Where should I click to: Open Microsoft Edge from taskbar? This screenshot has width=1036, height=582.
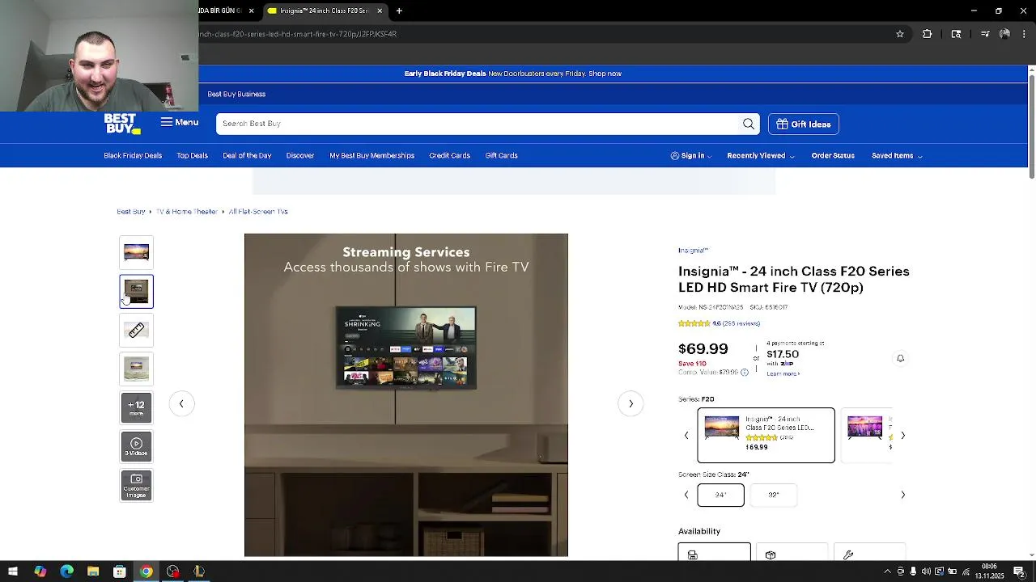pyautogui.click(x=66, y=571)
